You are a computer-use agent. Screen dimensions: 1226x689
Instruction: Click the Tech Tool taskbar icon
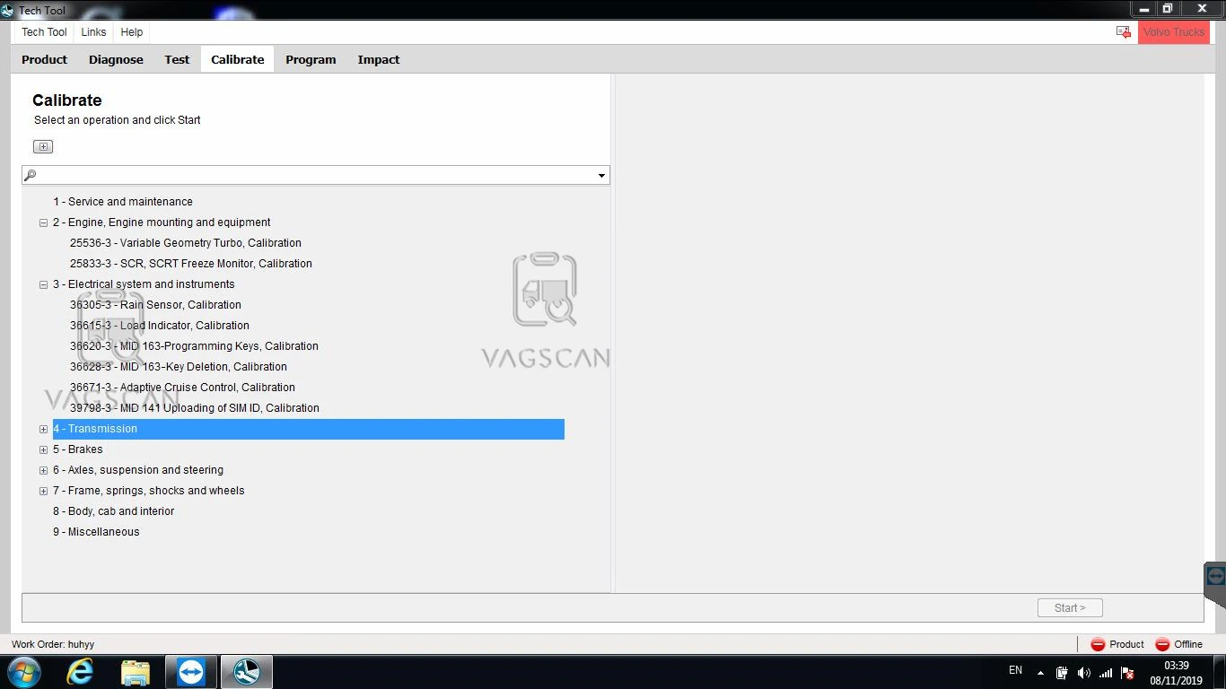[x=247, y=672]
